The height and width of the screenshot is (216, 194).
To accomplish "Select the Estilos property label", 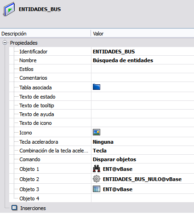I will [x=26, y=69].
